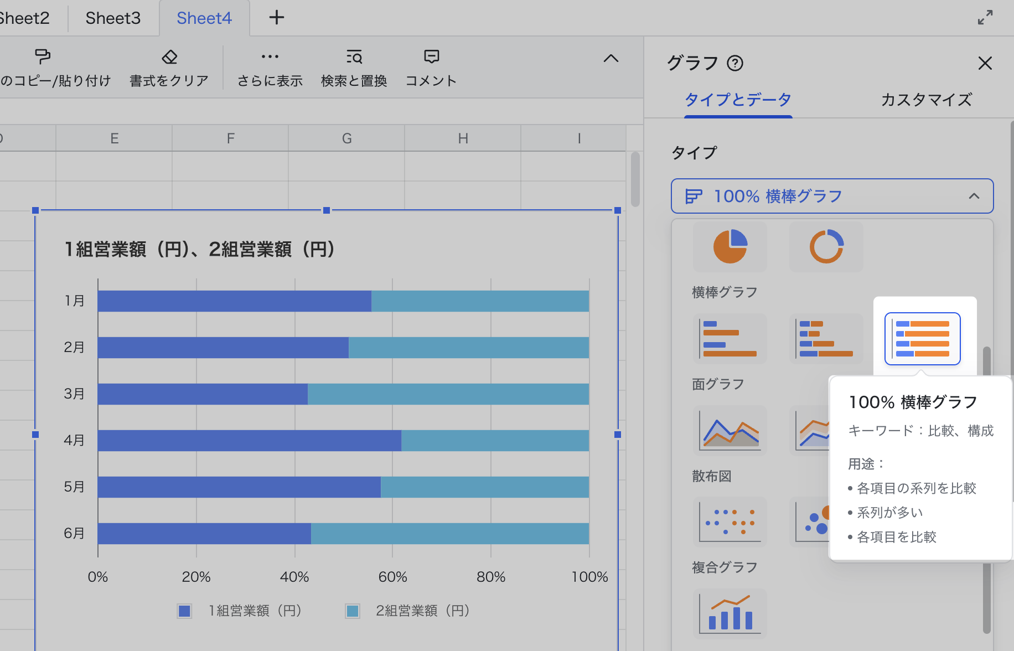Select the donut chart type icon

(826, 246)
